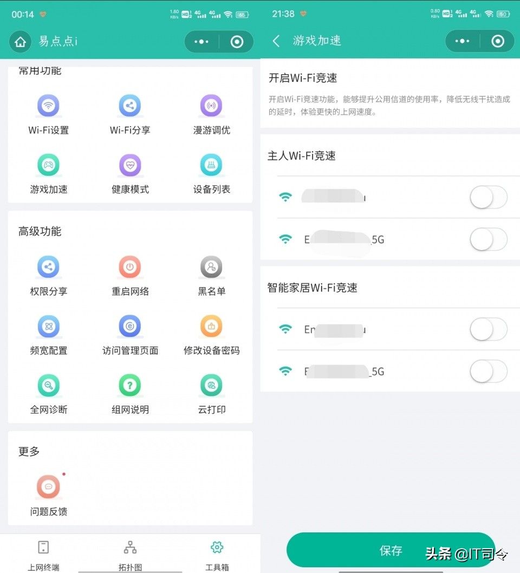Open the 问题反馈 feedback icon
Screen dimensions: 520x573
pos(48,487)
